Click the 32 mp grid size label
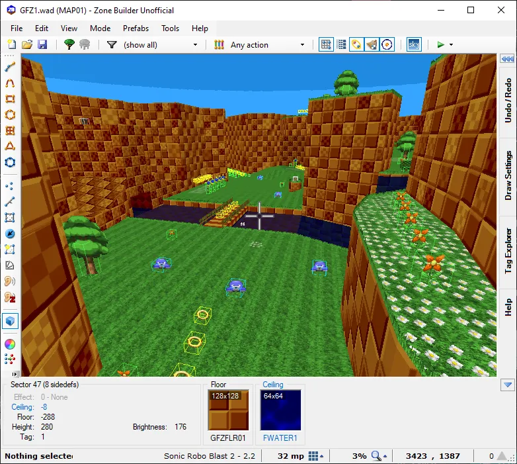 tap(290, 456)
